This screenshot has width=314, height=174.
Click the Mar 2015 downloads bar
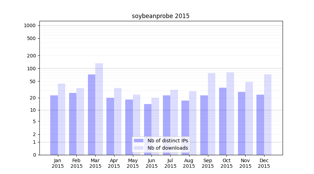[99, 109]
